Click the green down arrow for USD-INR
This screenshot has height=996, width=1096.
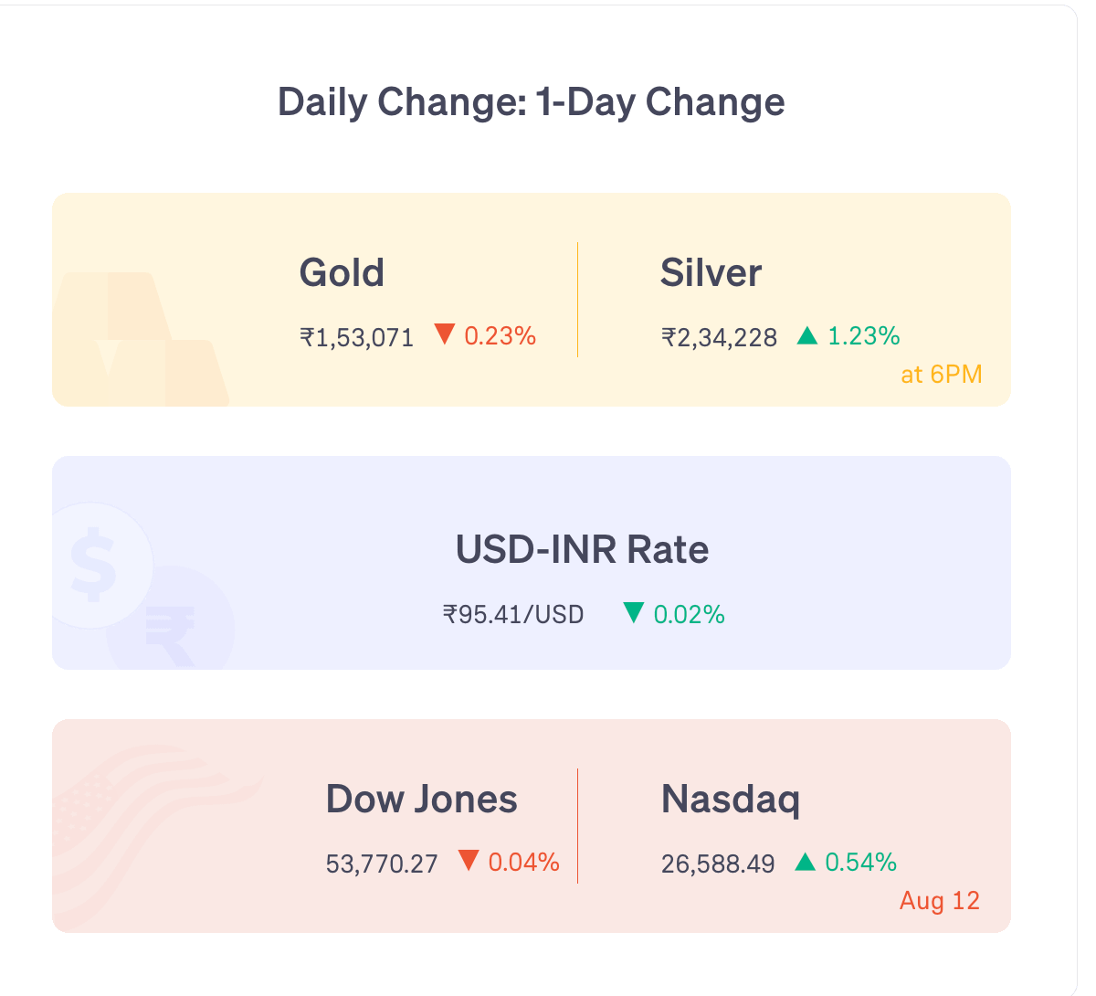coord(633,612)
